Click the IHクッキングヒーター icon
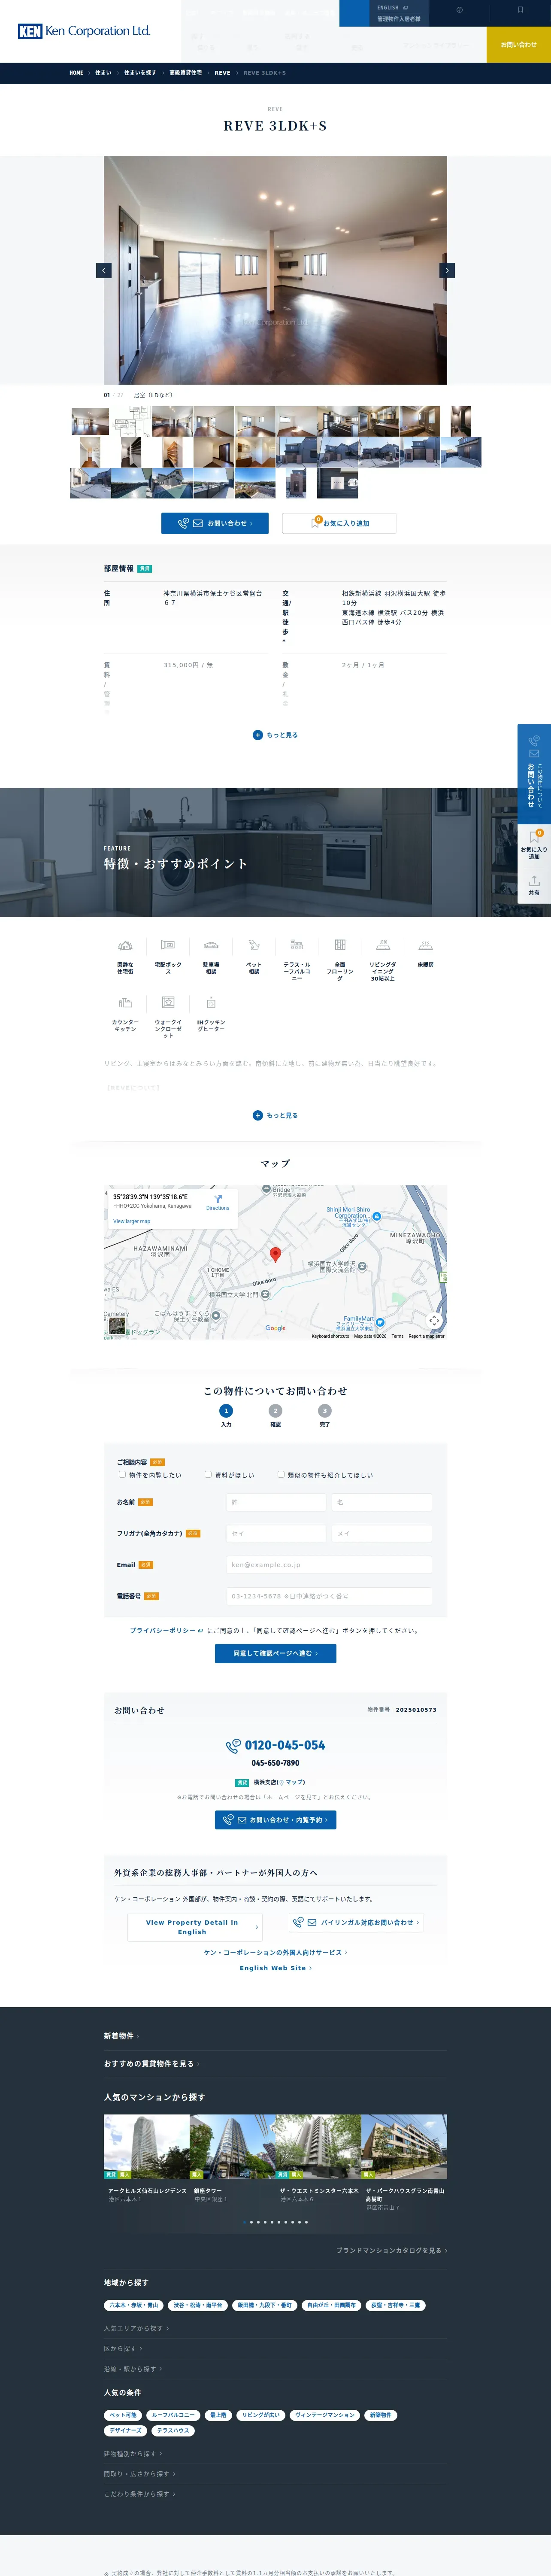The height and width of the screenshot is (2576, 551). [x=211, y=1003]
